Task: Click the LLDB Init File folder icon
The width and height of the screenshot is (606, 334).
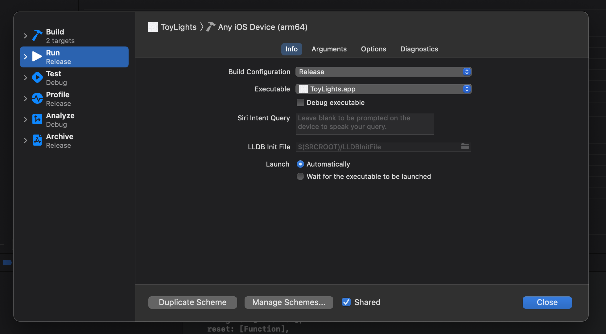Action: pyautogui.click(x=465, y=147)
